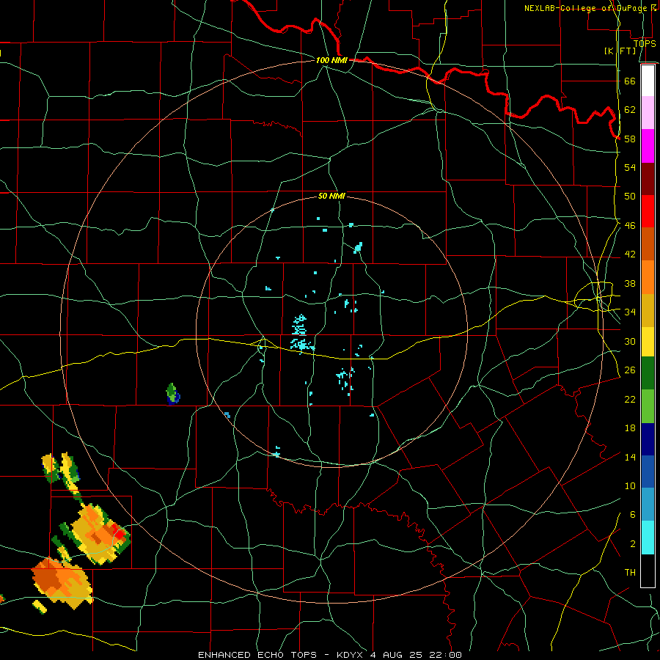Viewport: 660px width, 660px height.
Task: Select the light pink legend color band
Action: (x=648, y=112)
